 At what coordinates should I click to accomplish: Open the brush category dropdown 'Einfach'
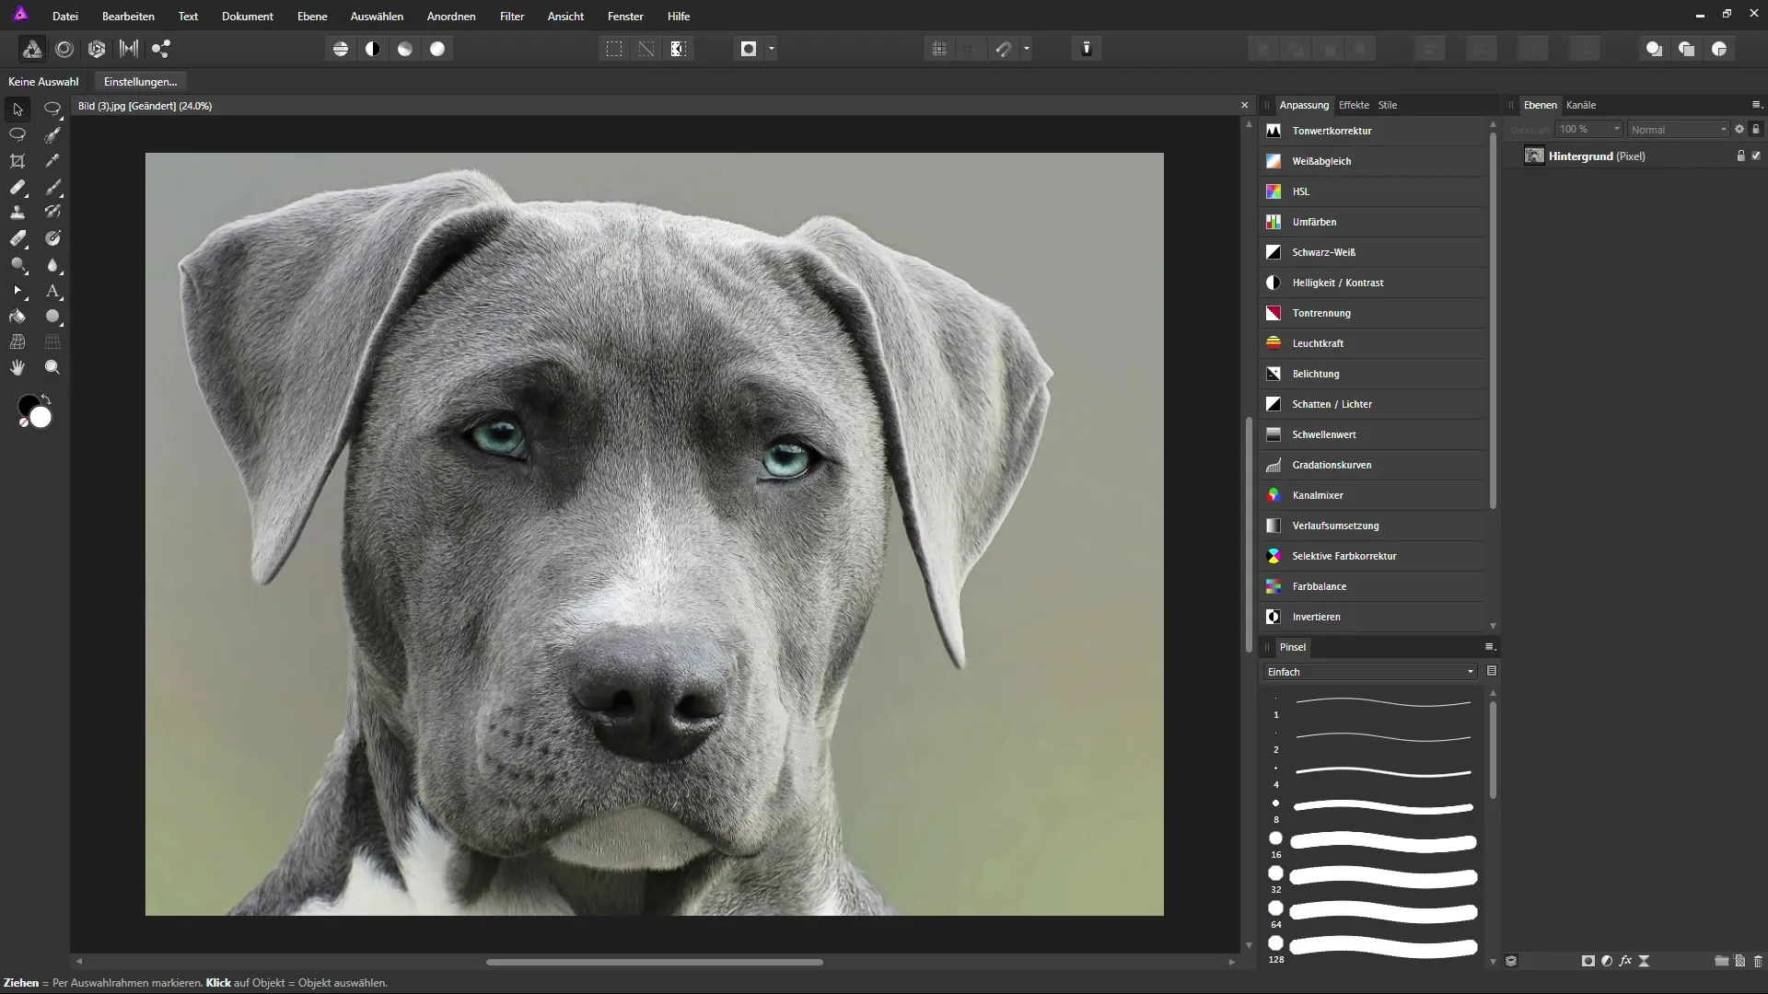tap(1370, 672)
